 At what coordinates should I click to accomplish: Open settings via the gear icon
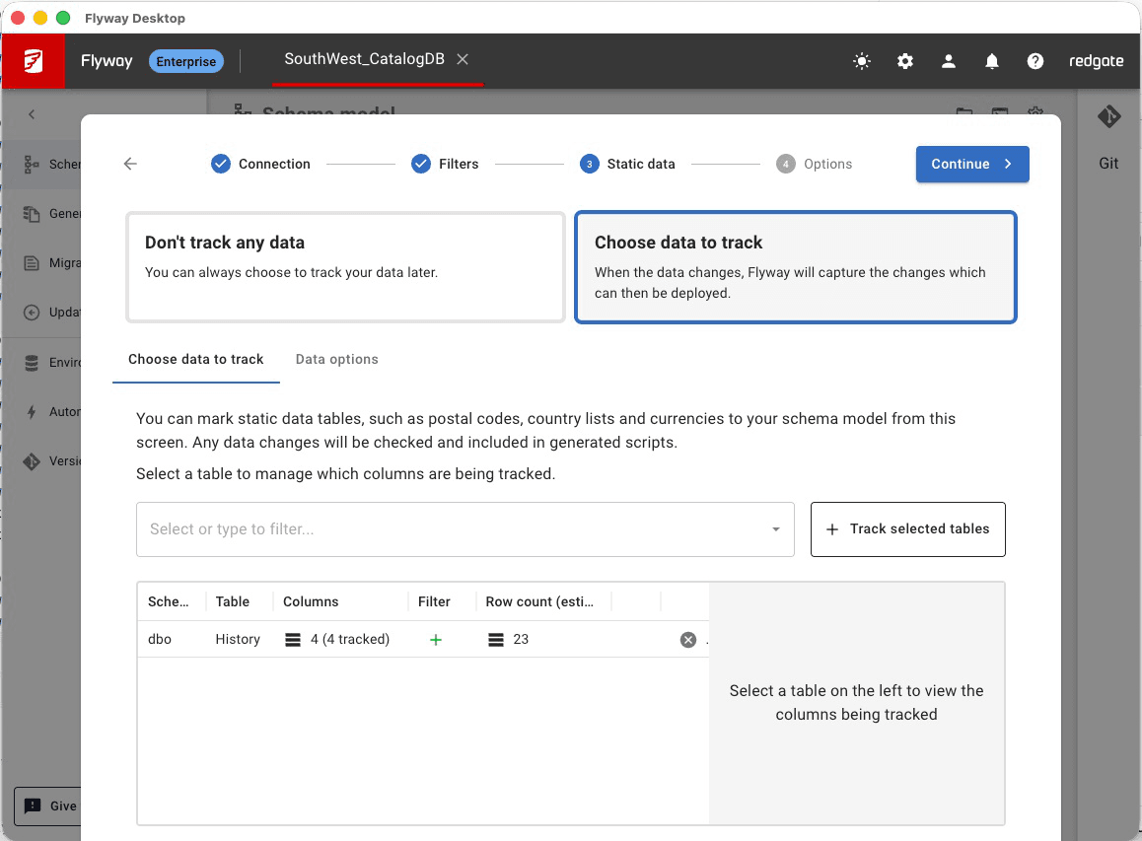click(904, 61)
